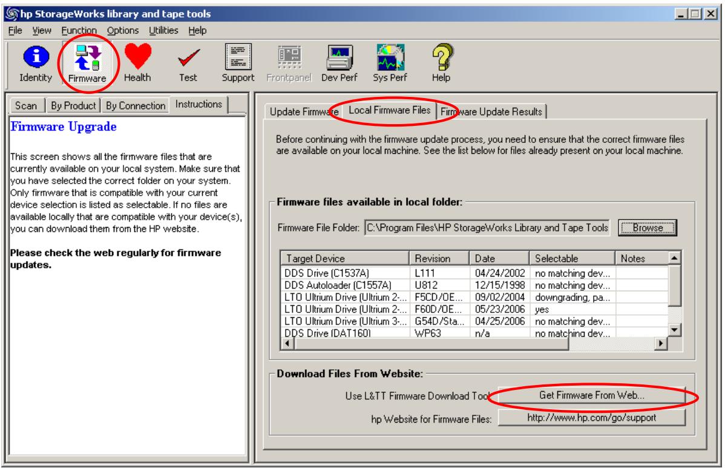This screenshot has height=468, width=725.
Task: Sort by Selectable column header
Action: click(x=572, y=258)
